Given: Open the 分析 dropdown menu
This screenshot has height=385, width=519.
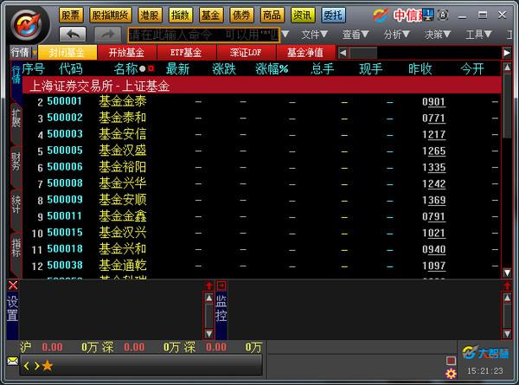Looking at the screenshot, I should 397,34.
